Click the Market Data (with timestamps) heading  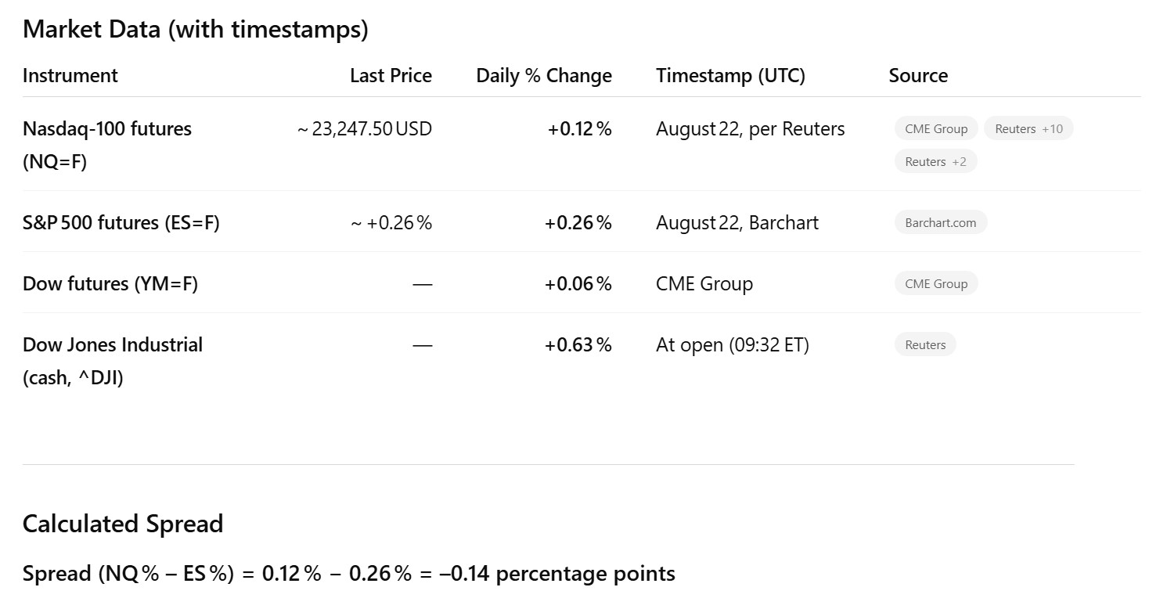195,30
